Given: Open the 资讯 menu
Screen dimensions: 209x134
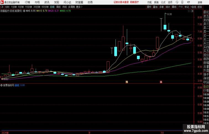Looking at the screenshot, I should (47, 2).
